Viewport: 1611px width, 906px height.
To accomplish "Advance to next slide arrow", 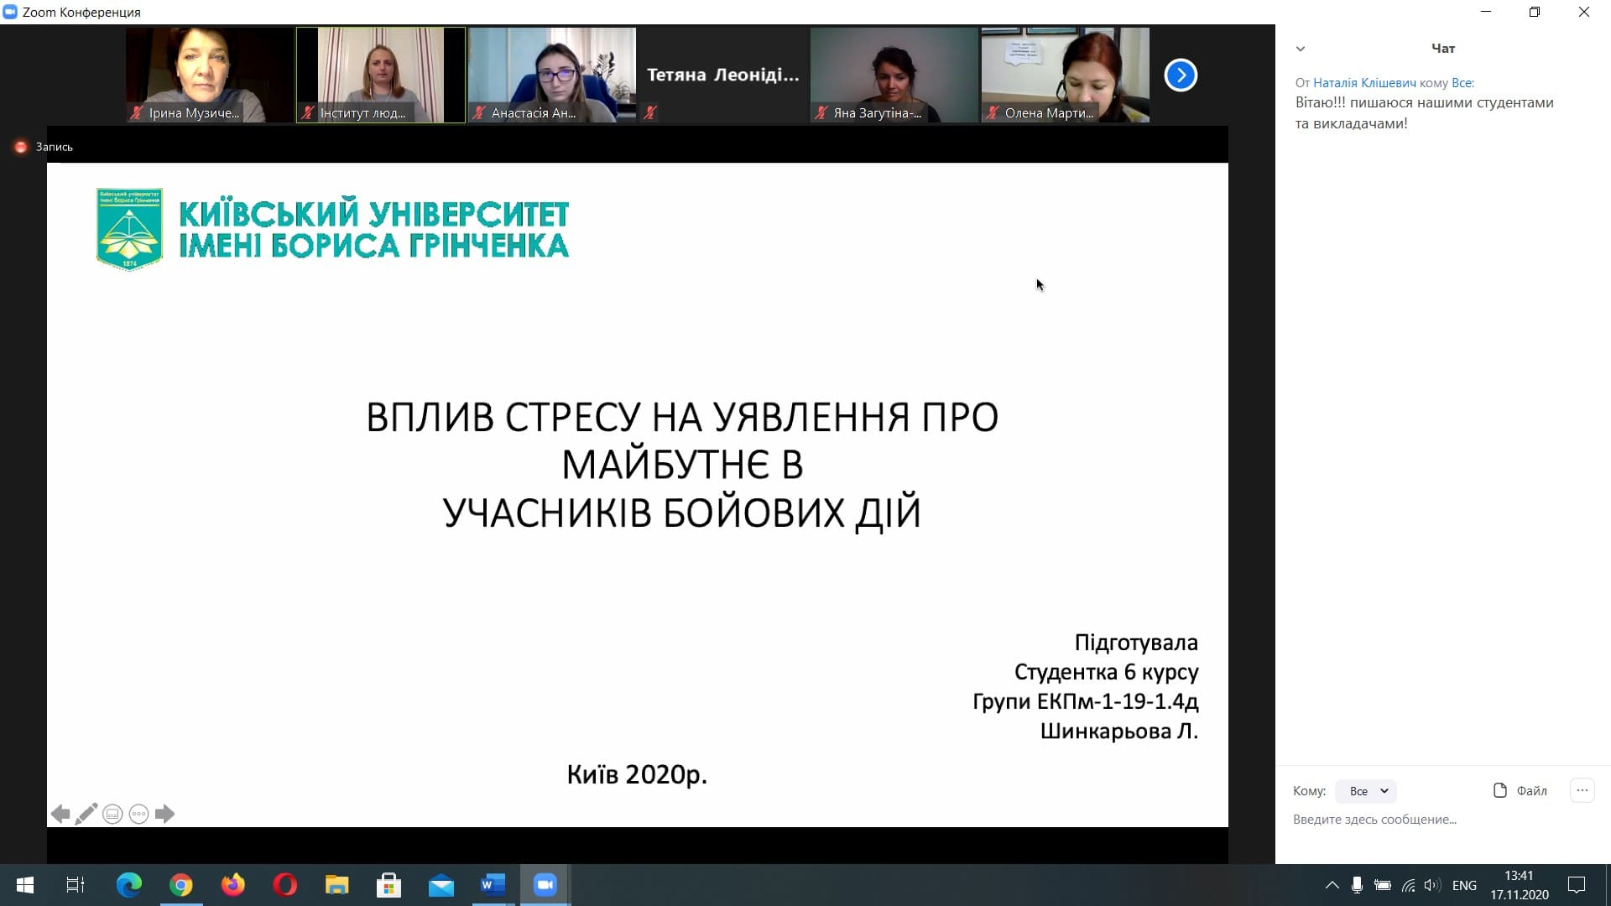I will click(165, 814).
